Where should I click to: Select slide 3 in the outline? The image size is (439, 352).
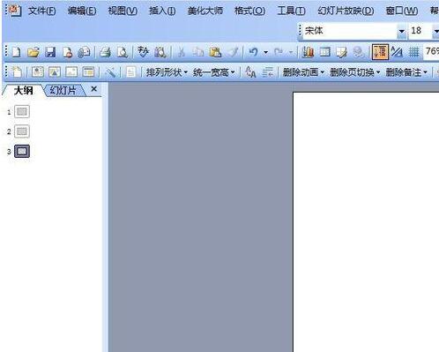22,151
